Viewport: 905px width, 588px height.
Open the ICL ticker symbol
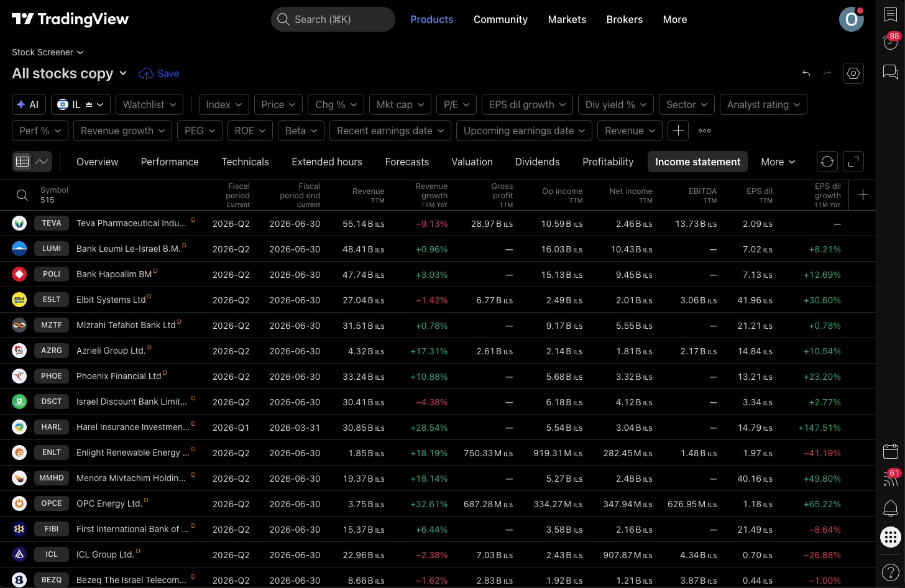click(x=52, y=554)
